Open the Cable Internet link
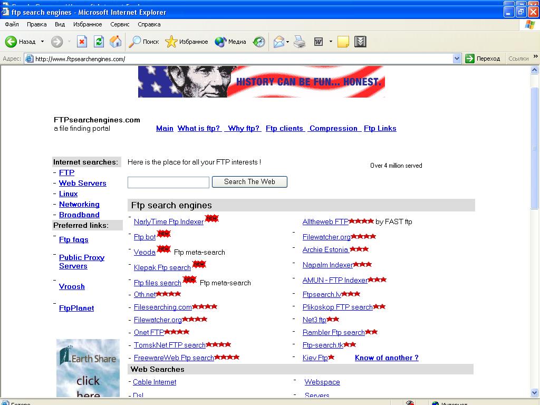 pos(155,382)
